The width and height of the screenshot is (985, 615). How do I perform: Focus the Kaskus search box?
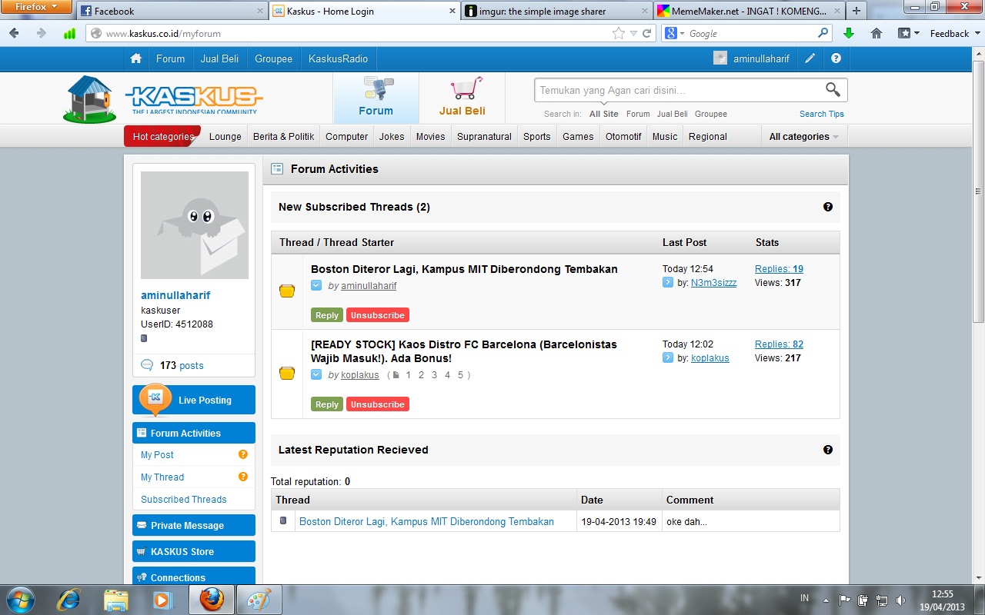pyautogui.click(x=679, y=90)
